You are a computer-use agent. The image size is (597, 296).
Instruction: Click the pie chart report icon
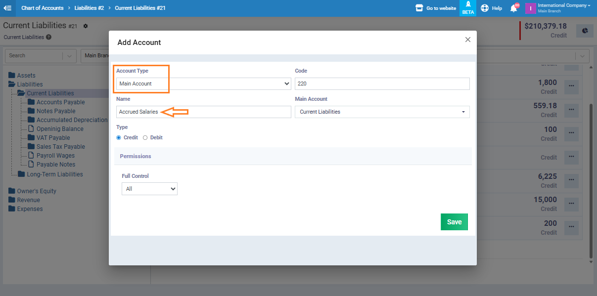[585, 31]
